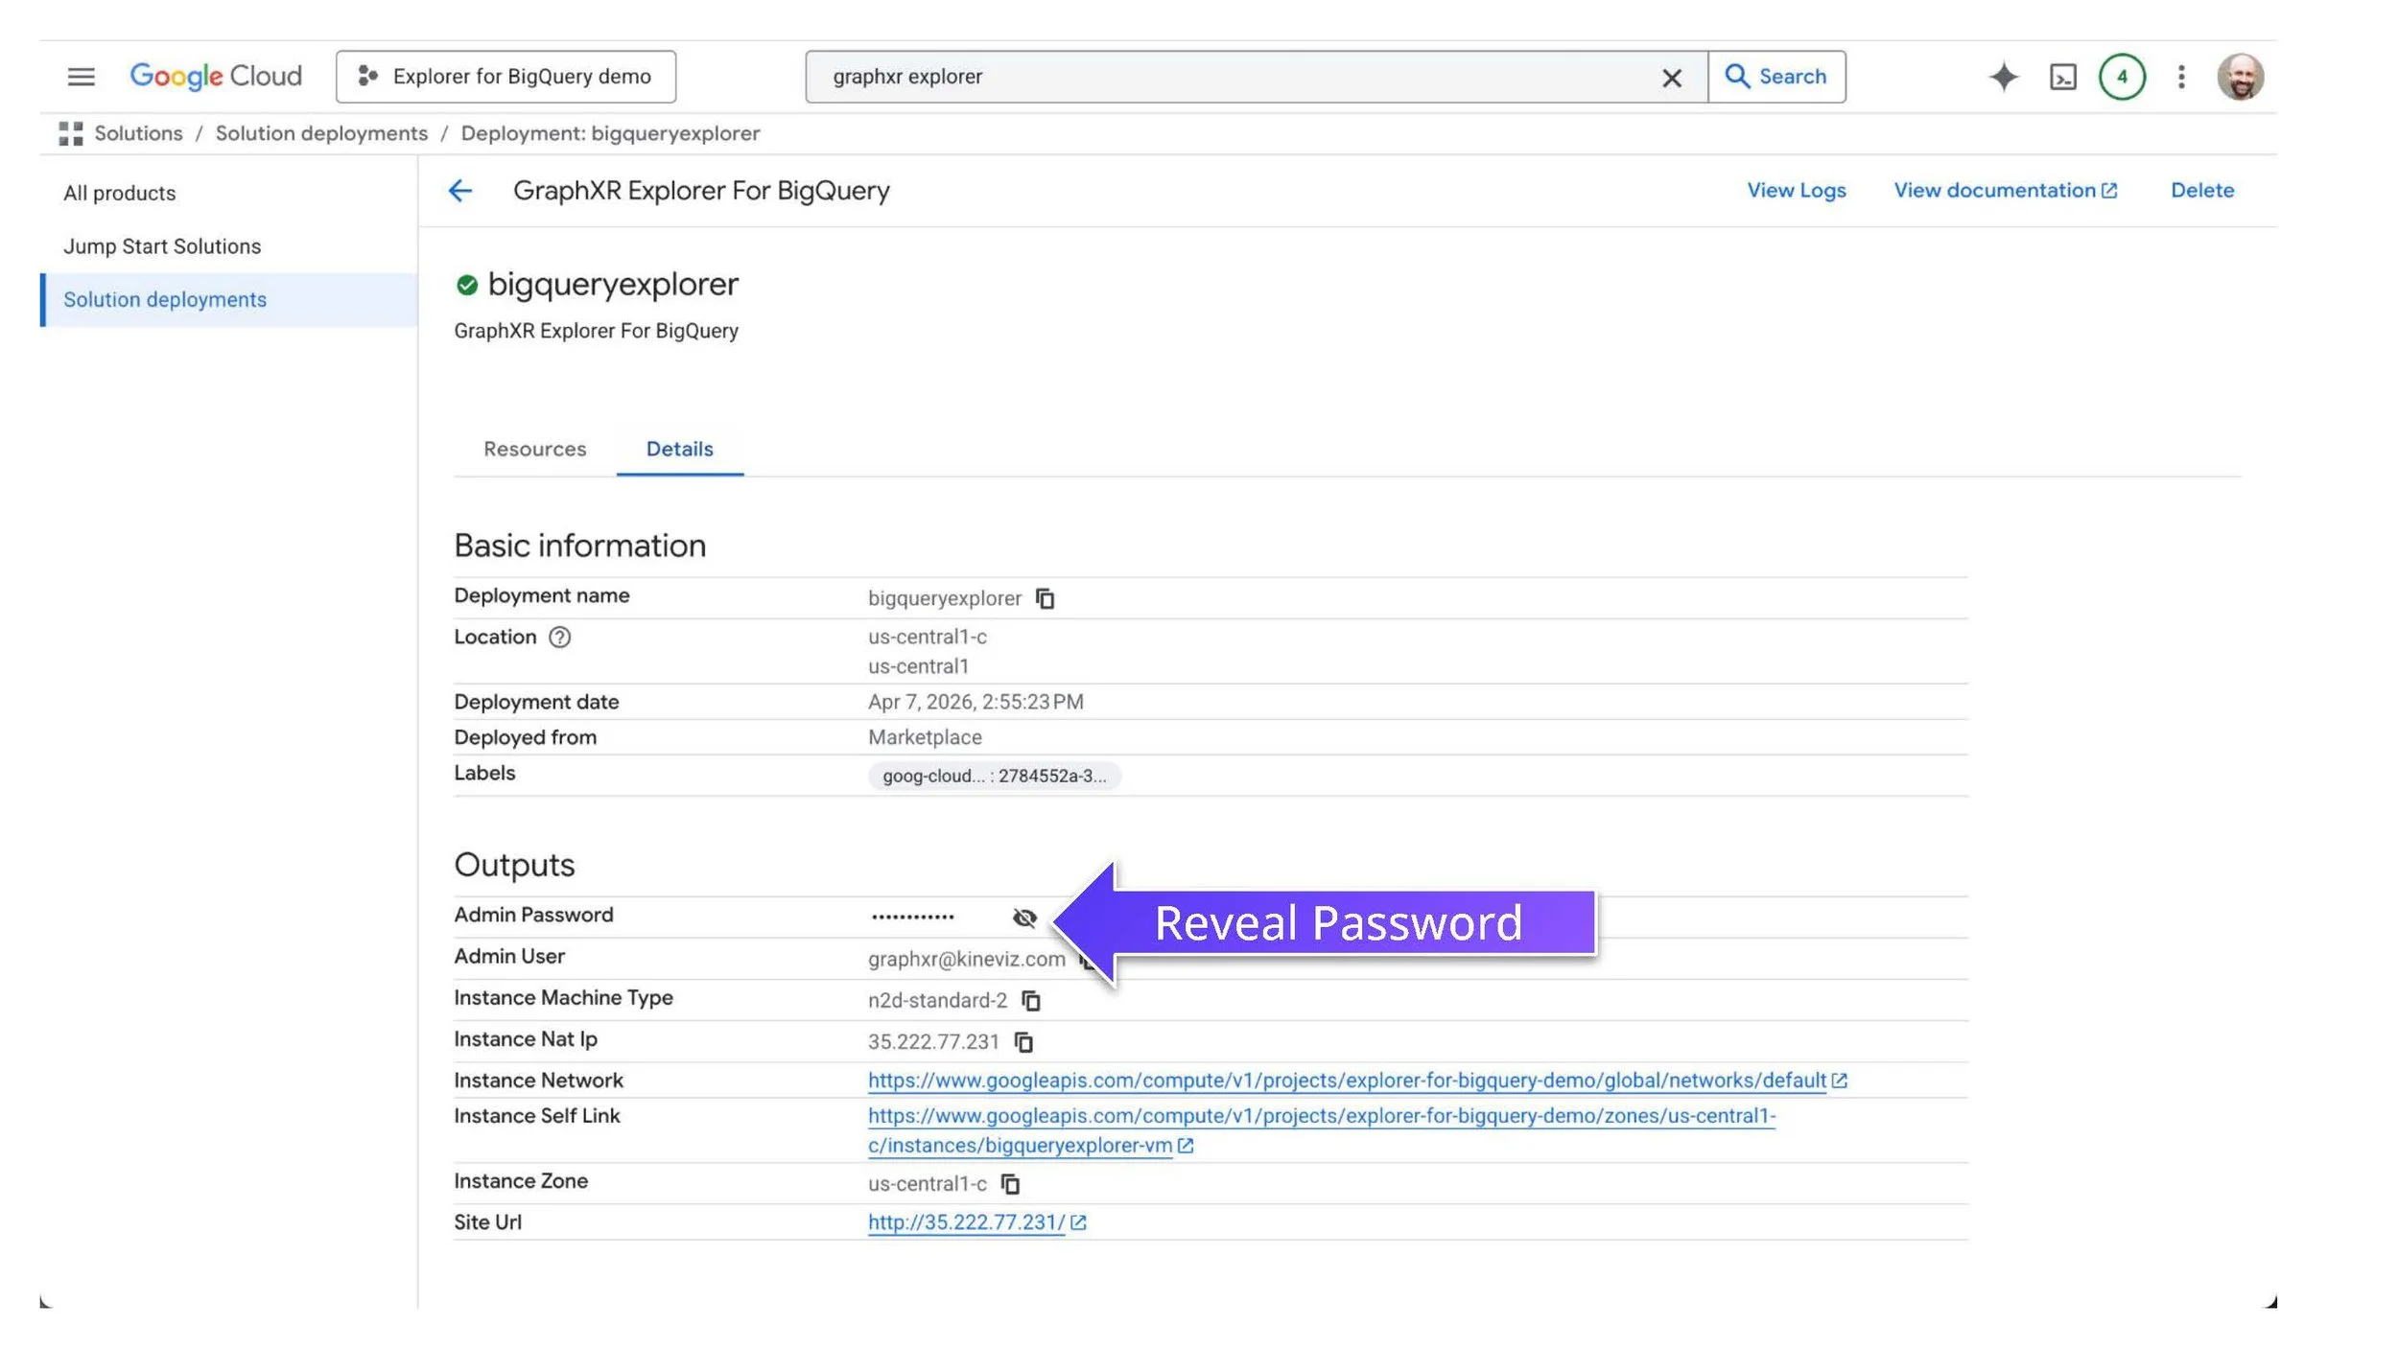The width and height of the screenshot is (2398, 1348).
Task: Copy the Instance Machine Type value
Action: 1031,1000
